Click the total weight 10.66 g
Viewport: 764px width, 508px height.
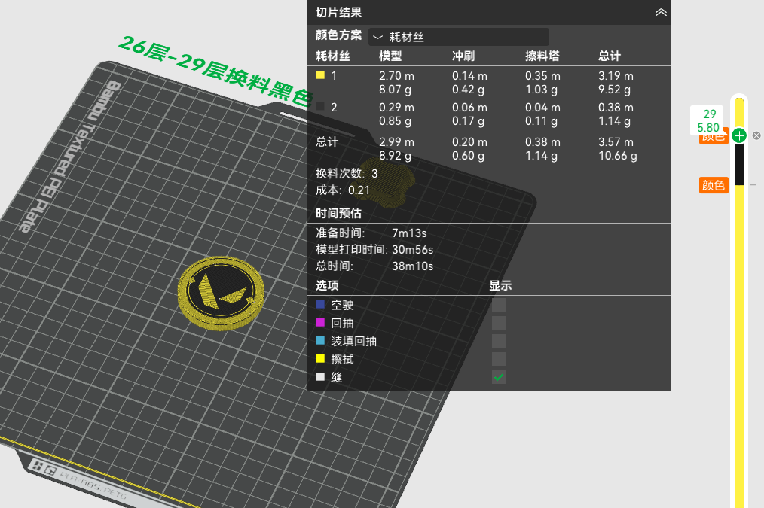coord(617,156)
